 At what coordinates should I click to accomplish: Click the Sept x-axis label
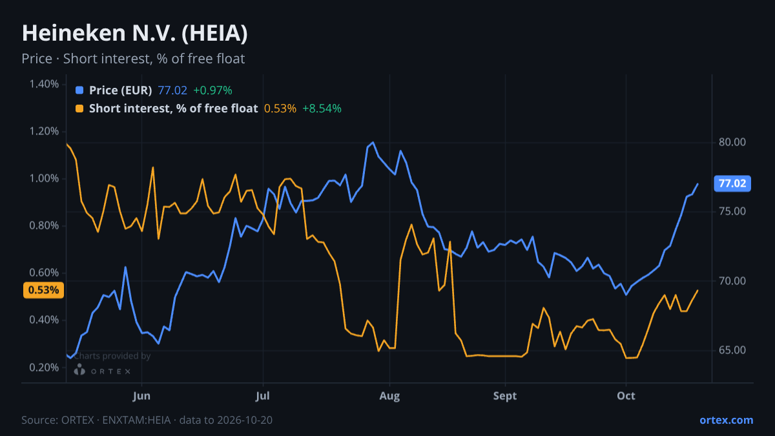tap(505, 395)
